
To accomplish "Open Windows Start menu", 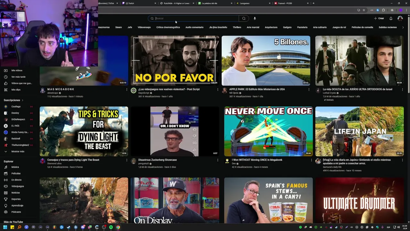I will (x=5, y=227).
